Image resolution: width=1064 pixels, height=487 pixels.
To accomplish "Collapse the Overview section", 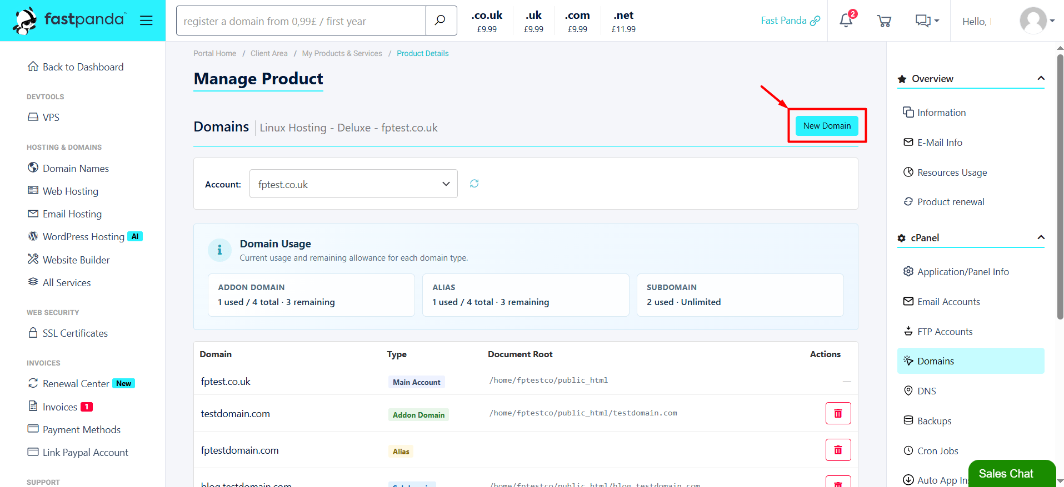I will point(1041,78).
